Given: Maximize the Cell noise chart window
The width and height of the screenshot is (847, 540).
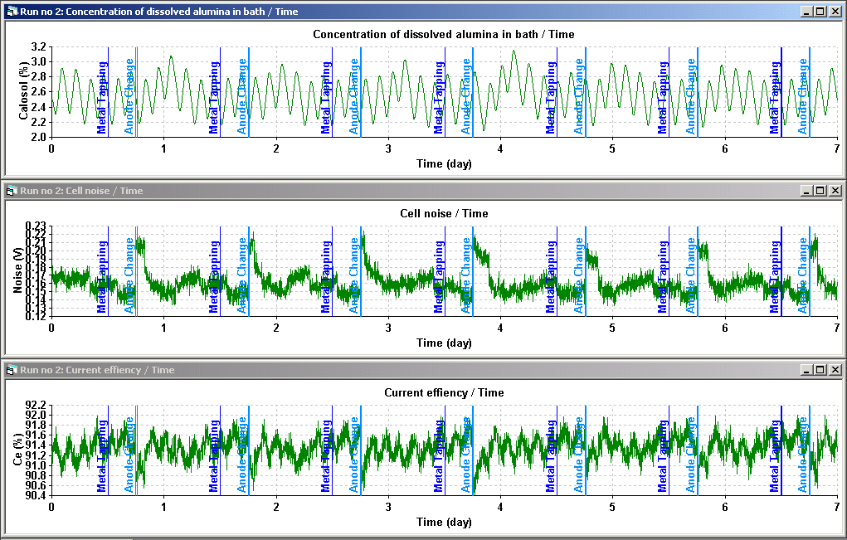Looking at the screenshot, I should click(x=820, y=191).
